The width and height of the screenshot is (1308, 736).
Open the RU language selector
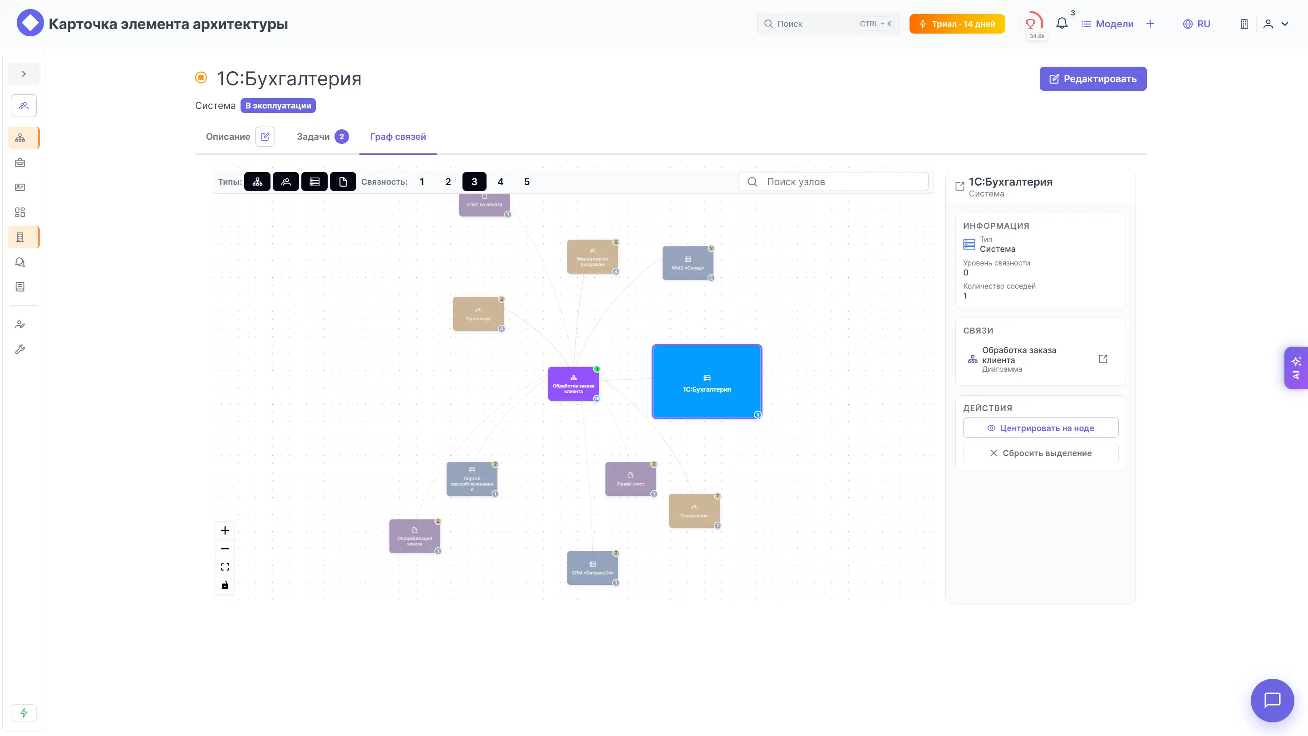pyautogui.click(x=1196, y=24)
